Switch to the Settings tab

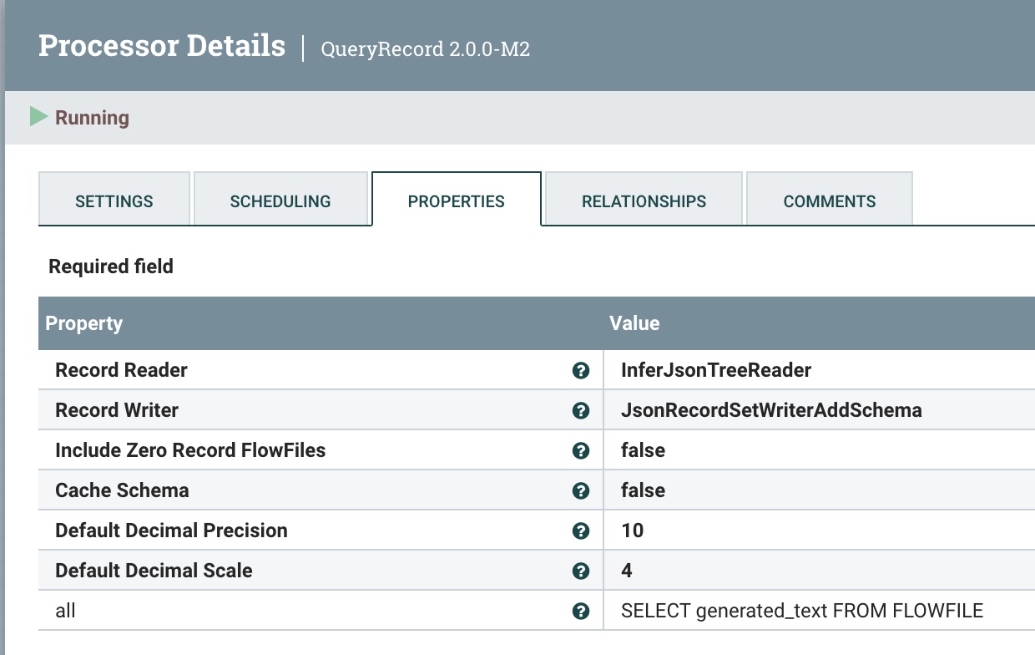pos(114,201)
